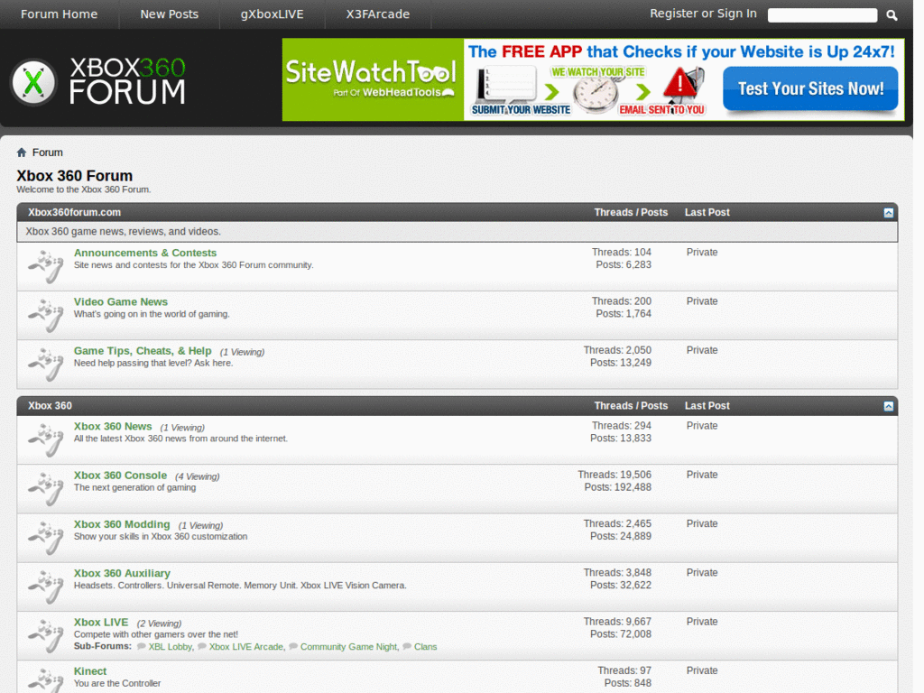Open Announcements & Contests forum
The image size is (924, 693).
tap(145, 253)
